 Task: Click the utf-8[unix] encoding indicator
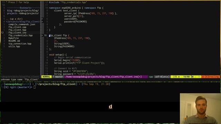[162, 77]
